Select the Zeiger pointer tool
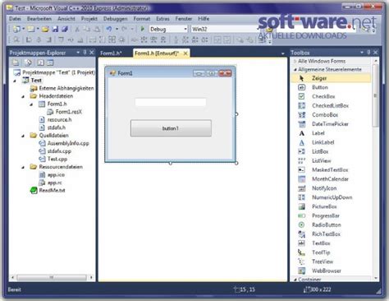 331,78
